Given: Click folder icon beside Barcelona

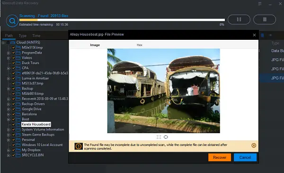Looking at the screenshot, I should pos(18,114).
